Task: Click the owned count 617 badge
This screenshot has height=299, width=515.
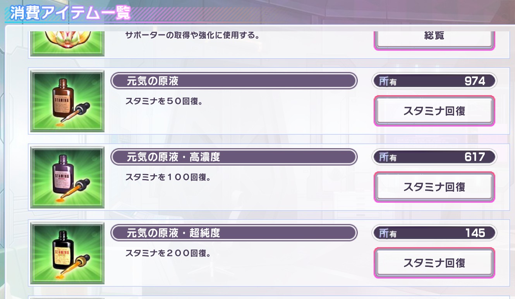Action: [x=434, y=157]
